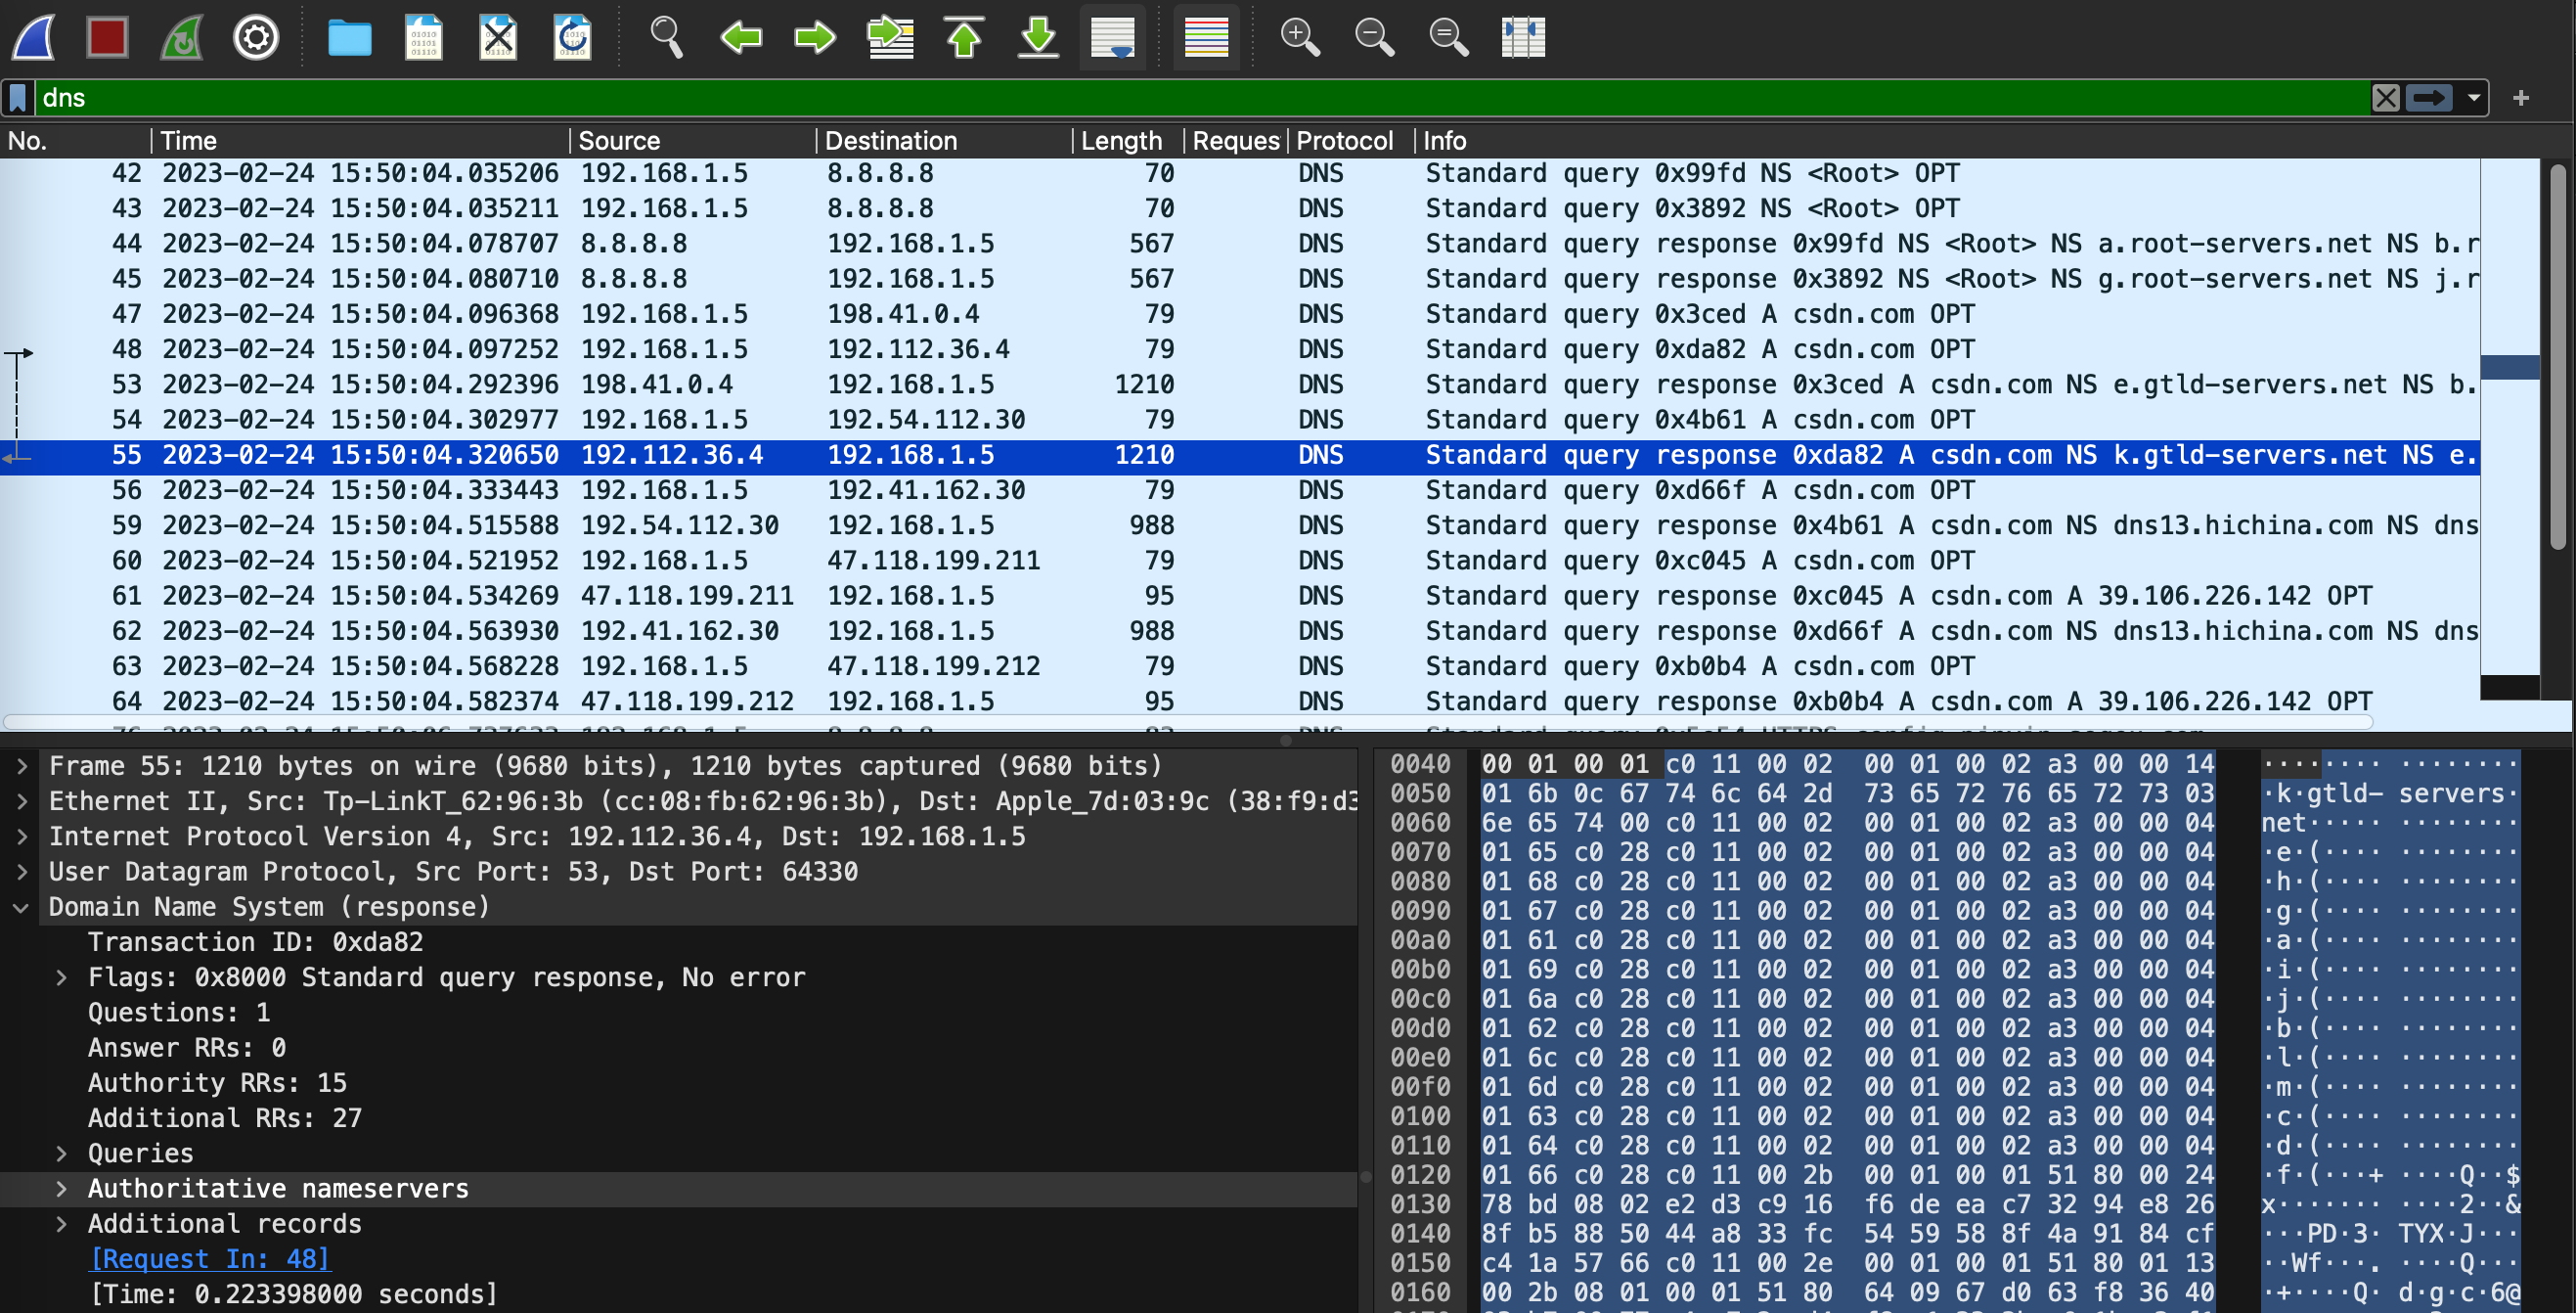
Task: Go to a specified packet
Action: [890, 38]
